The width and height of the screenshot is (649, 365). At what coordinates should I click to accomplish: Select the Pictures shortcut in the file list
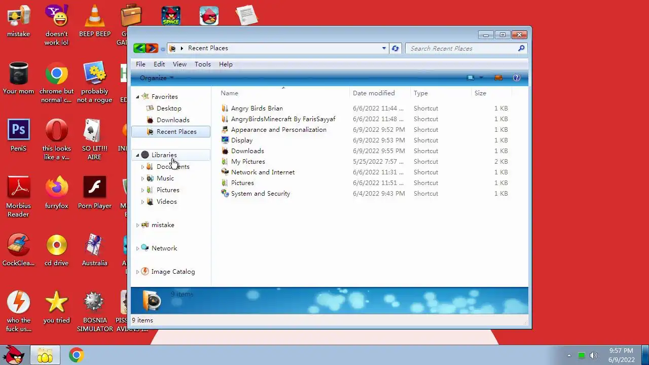pyautogui.click(x=242, y=183)
